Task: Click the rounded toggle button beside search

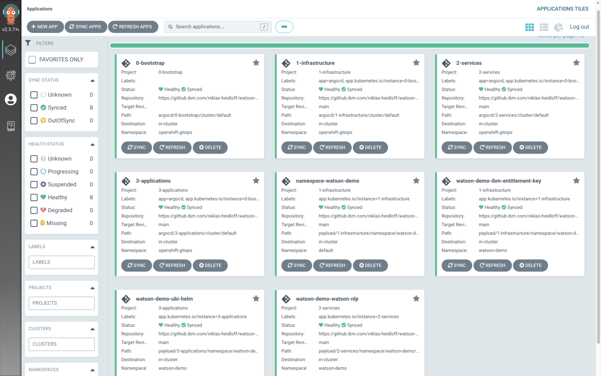Action: pyautogui.click(x=284, y=27)
